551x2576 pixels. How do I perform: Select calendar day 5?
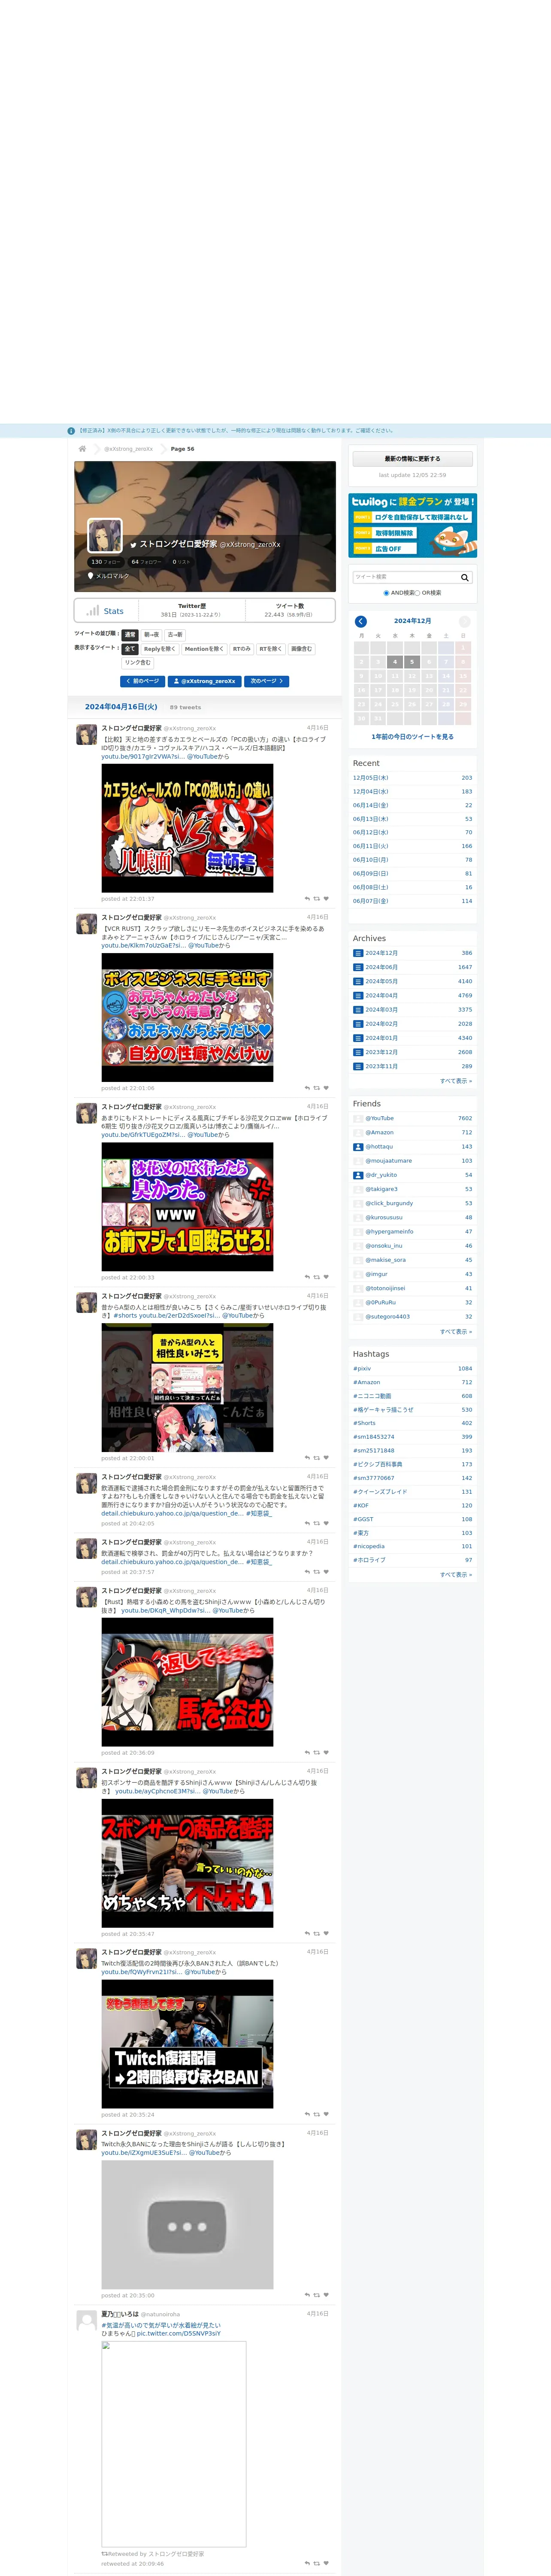tap(411, 662)
